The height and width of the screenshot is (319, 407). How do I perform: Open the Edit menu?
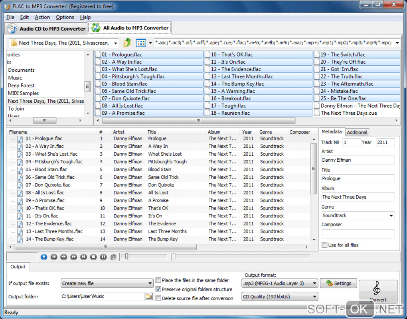click(24, 17)
